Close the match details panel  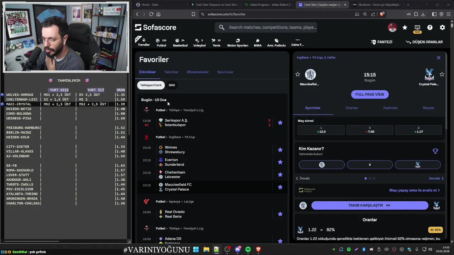coord(438,57)
